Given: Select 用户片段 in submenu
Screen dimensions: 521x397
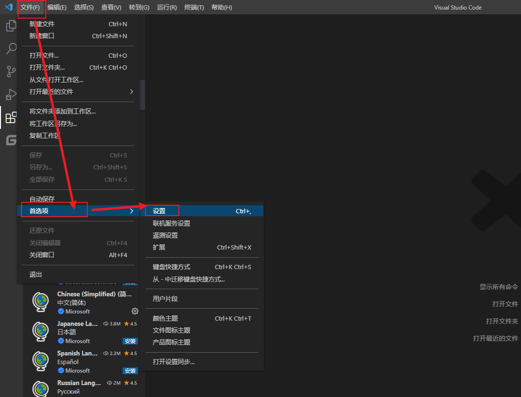Looking at the screenshot, I should [202, 299].
